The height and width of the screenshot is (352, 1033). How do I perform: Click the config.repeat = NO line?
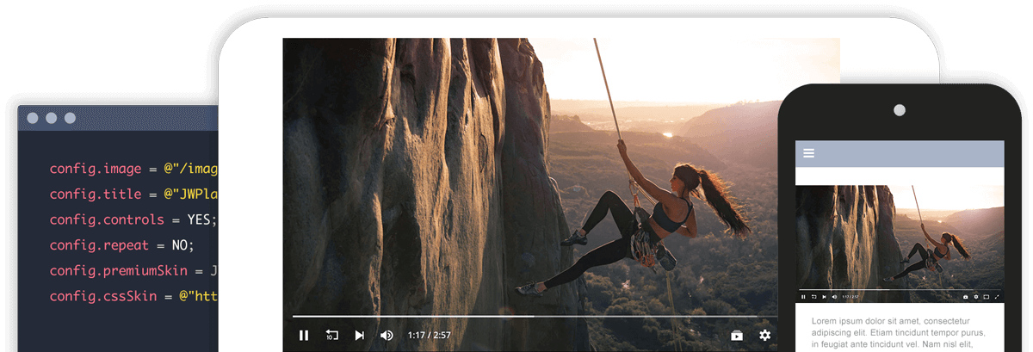[x=122, y=244]
